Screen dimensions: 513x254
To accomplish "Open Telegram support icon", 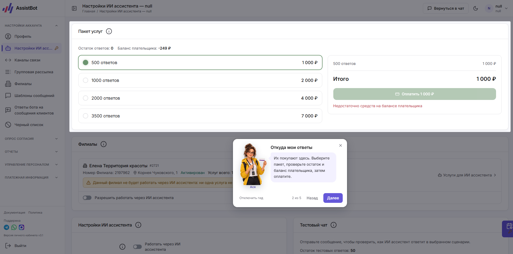I will click(6, 227).
